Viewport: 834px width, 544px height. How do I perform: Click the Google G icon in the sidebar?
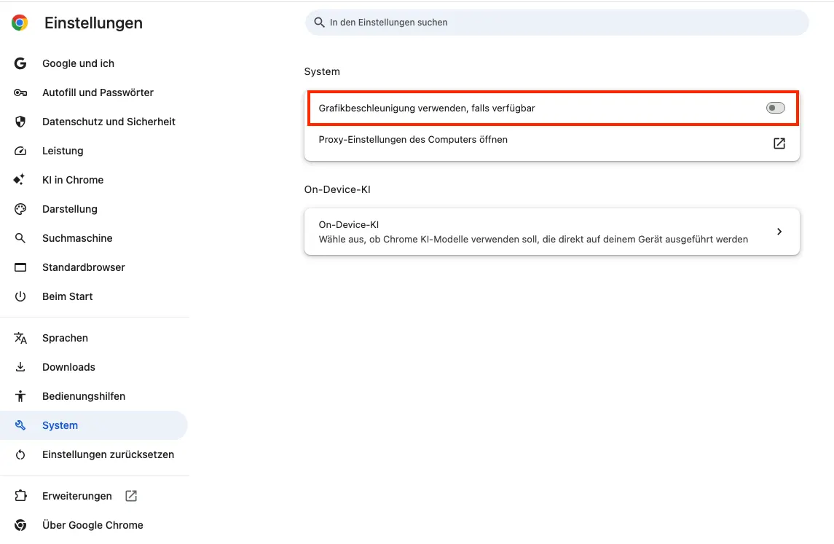pyautogui.click(x=20, y=63)
